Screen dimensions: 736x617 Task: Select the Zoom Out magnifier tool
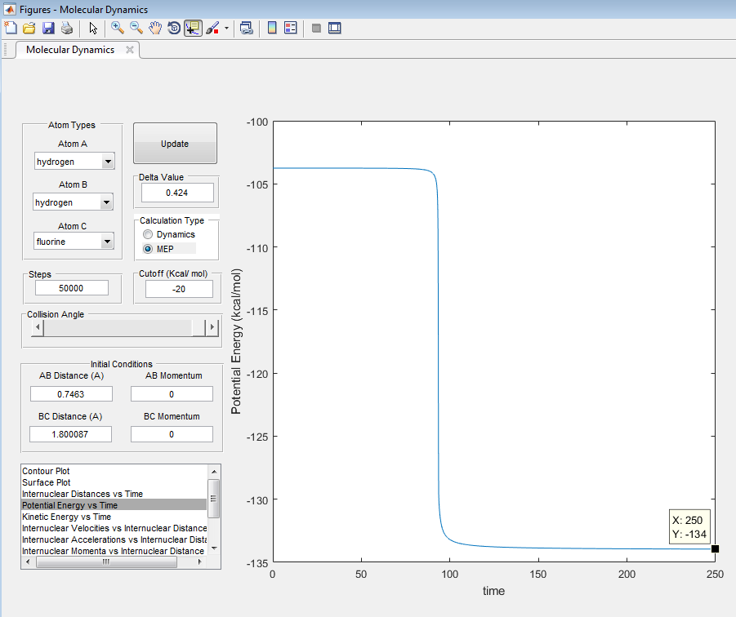tap(136, 28)
